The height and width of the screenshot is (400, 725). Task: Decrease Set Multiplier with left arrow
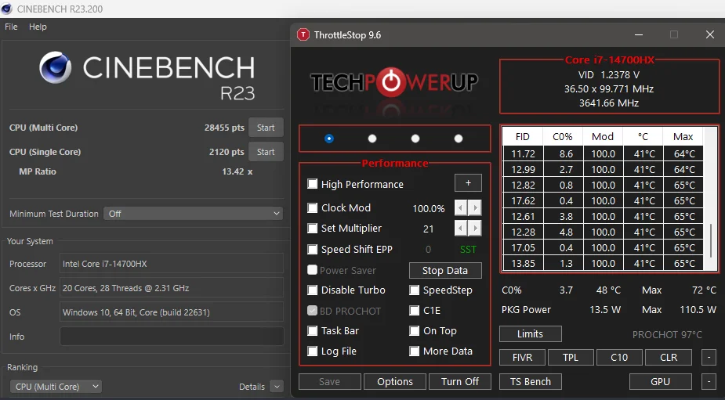(x=461, y=228)
